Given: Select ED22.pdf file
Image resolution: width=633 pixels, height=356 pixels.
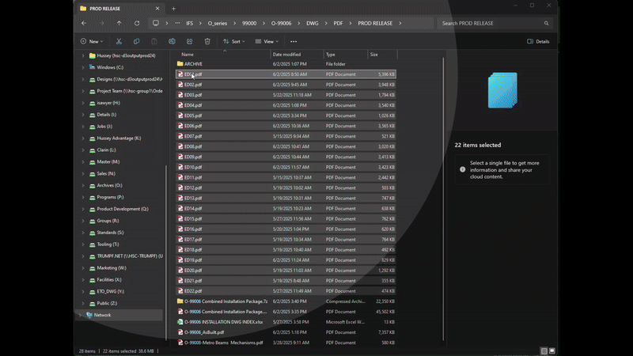Looking at the screenshot, I should tap(286, 291).
